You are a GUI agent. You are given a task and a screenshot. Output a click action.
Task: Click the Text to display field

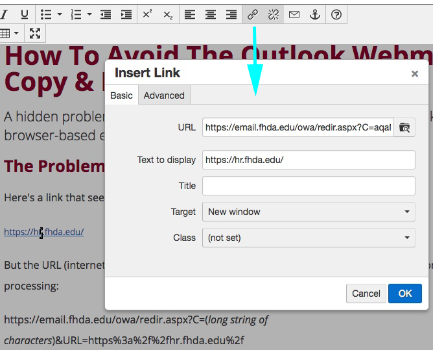click(309, 160)
